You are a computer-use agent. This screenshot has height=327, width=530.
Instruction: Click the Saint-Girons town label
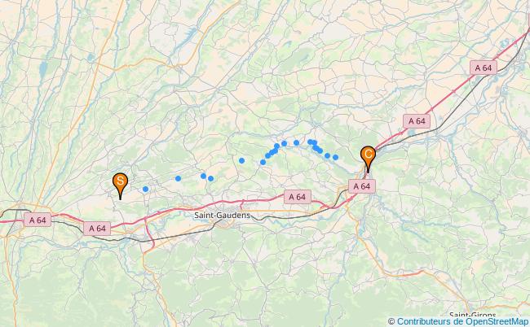pyautogui.click(x=468, y=316)
